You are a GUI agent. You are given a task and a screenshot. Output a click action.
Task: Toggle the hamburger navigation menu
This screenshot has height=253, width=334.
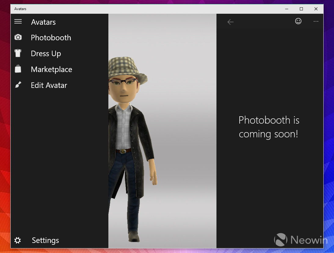pos(18,21)
